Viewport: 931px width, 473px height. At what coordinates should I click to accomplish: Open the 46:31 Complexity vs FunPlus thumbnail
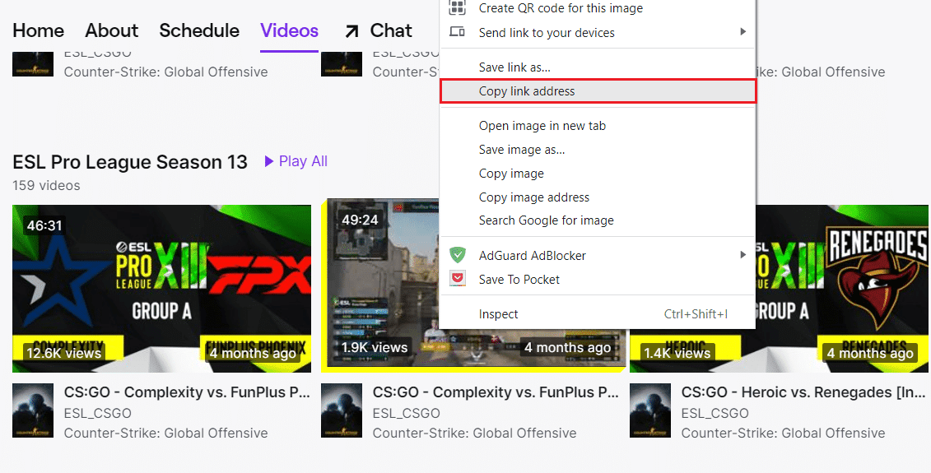pos(161,289)
